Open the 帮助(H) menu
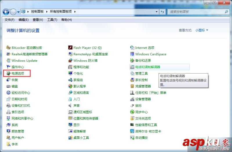 click(x=66, y=20)
